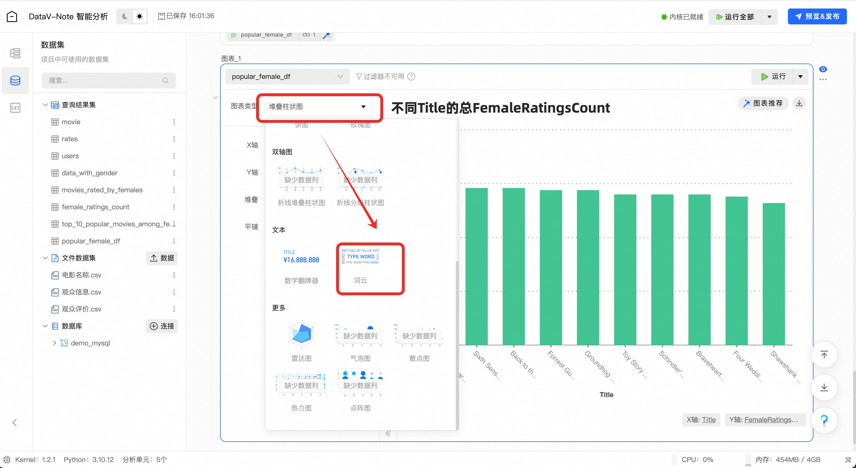Click the blue question mark help button
856x468 pixels.
tap(824, 420)
